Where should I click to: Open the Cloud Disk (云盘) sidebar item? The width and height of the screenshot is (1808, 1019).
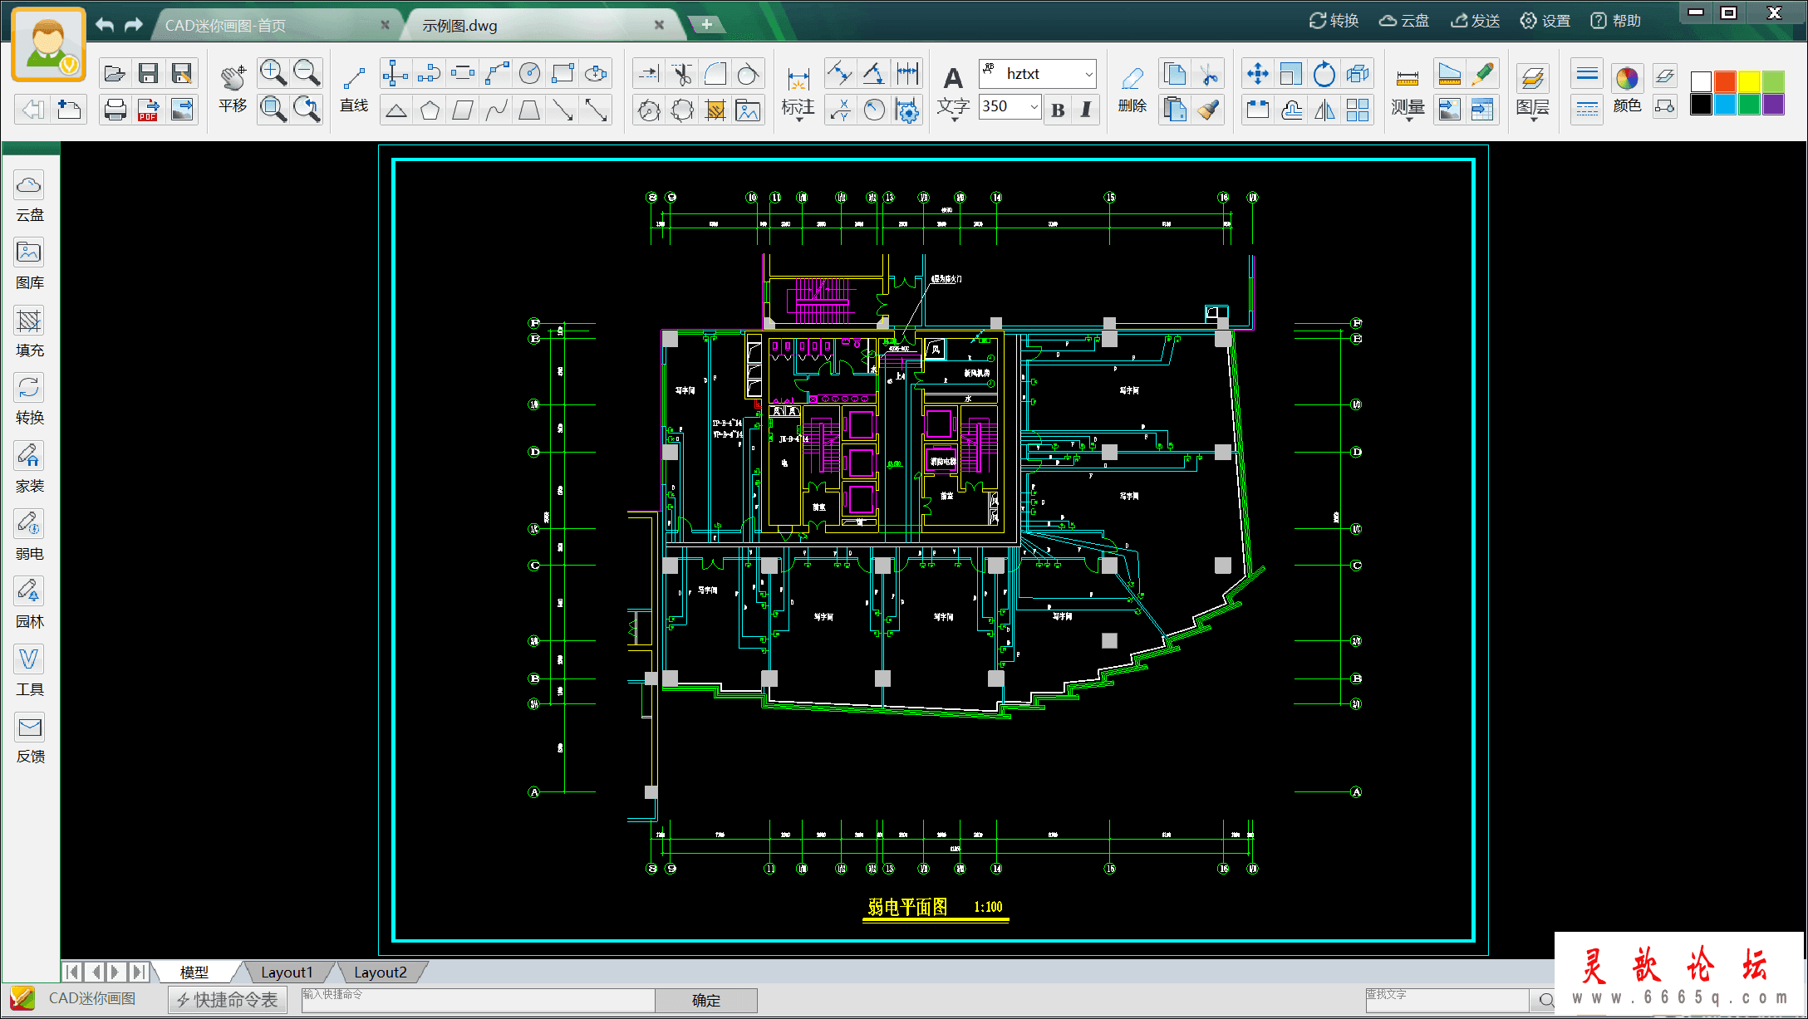pos(29,198)
